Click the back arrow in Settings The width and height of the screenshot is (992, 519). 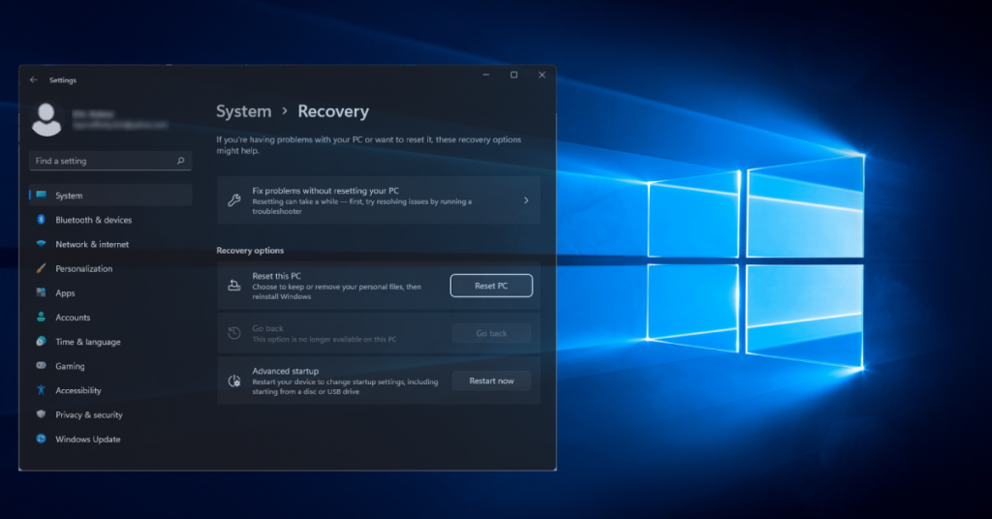click(x=34, y=80)
